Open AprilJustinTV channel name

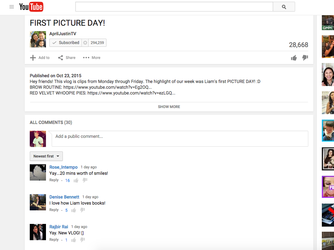click(63, 34)
